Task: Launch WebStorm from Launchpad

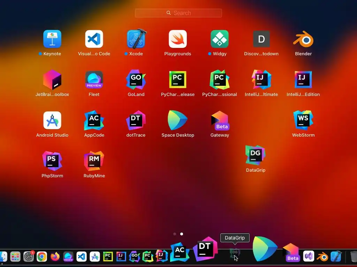Action: 303,120
